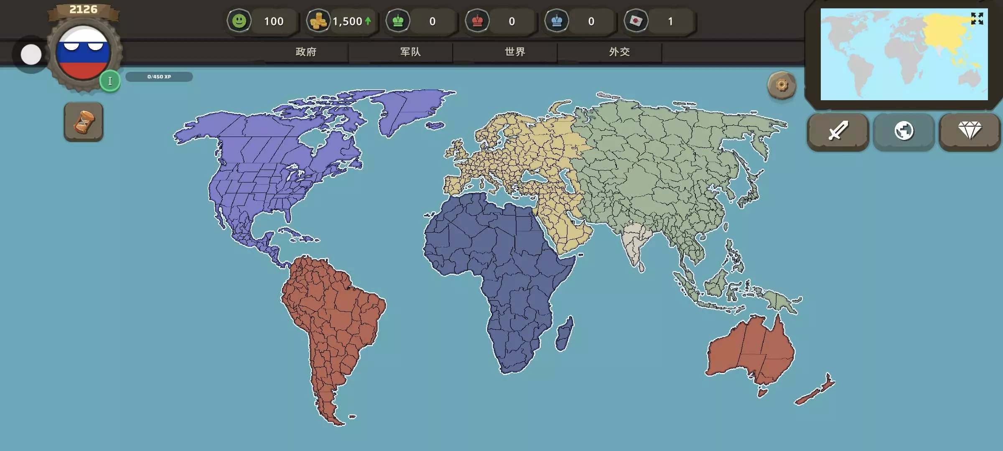Click the gold coins treasury icon
Image resolution: width=1003 pixels, height=451 pixels.
coord(318,21)
